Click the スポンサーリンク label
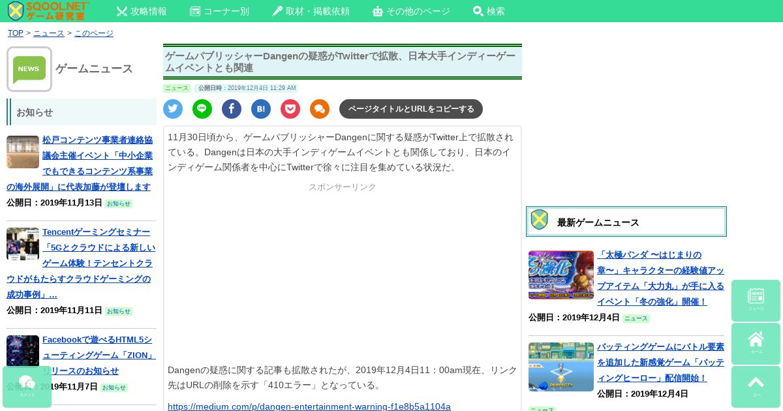 [x=343, y=187]
